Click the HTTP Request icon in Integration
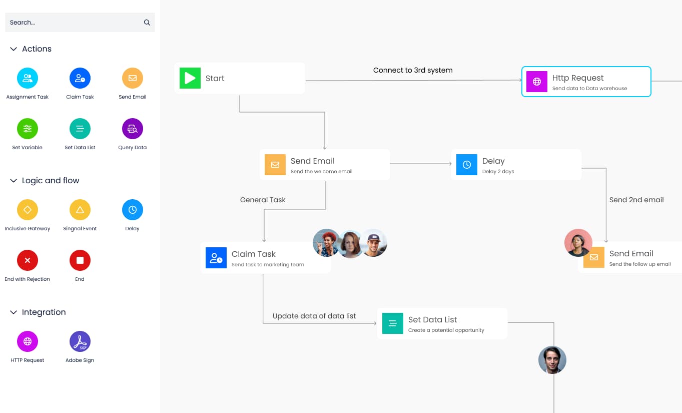The width and height of the screenshot is (682, 413). pyautogui.click(x=28, y=341)
